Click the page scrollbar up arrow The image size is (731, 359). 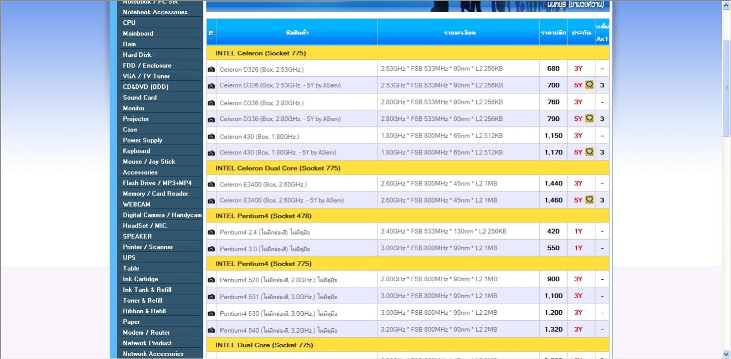pyautogui.click(x=726, y=5)
